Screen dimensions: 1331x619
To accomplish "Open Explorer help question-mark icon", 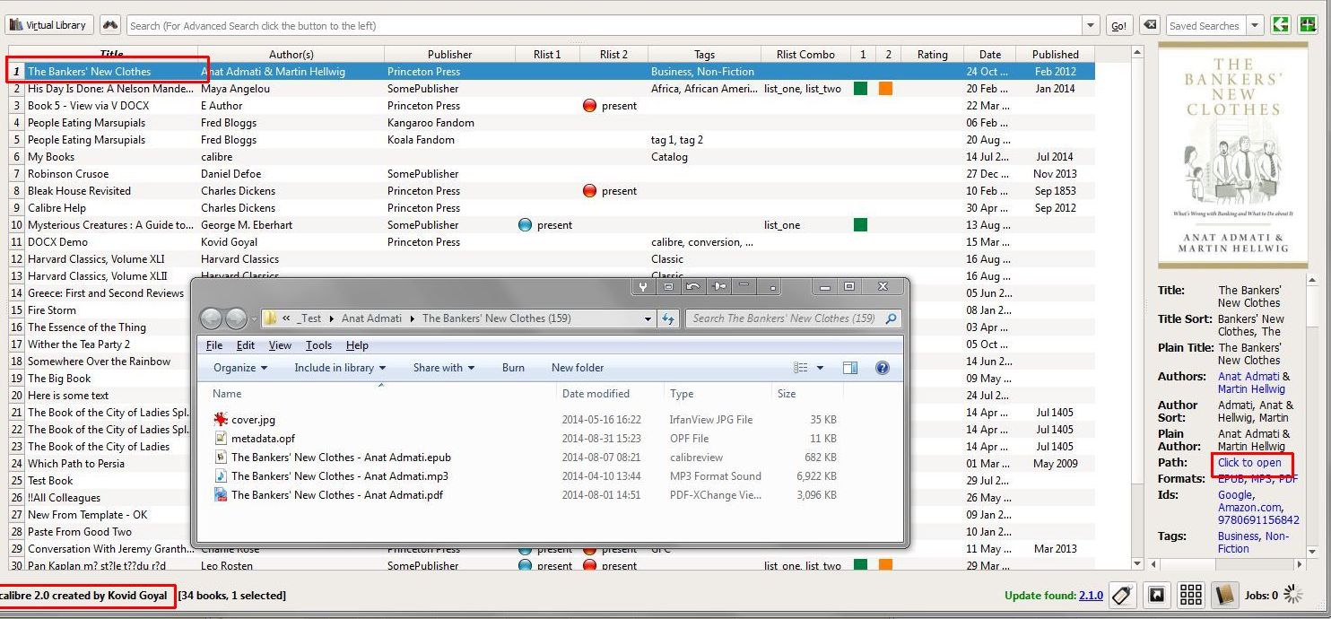I will [883, 368].
